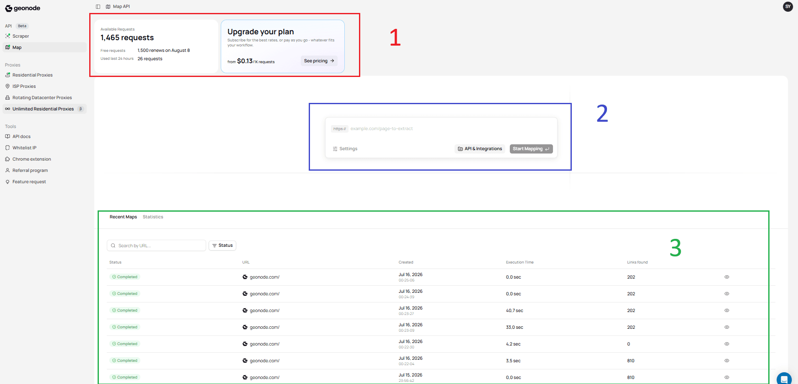Click the Chrome extension puzzle icon
The image size is (798, 384).
click(8, 159)
